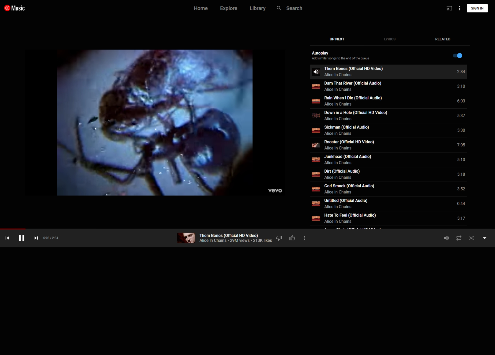This screenshot has height=355, width=495.
Task: Dislike the current song
Action: 279,238
